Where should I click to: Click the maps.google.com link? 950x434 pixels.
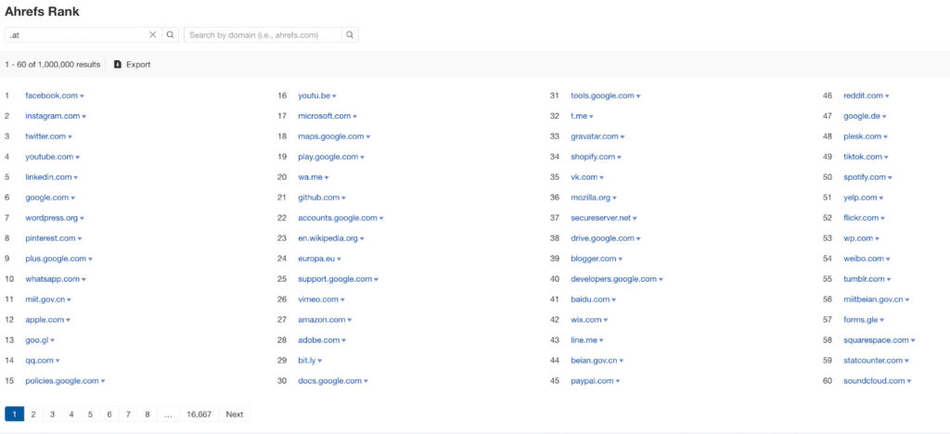[331, 136]
